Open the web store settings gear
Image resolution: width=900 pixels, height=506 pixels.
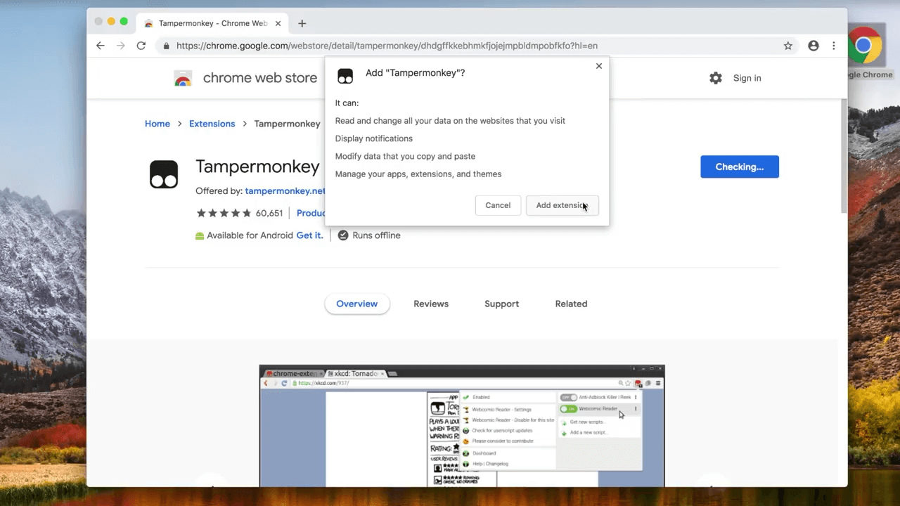coord(716,78)
